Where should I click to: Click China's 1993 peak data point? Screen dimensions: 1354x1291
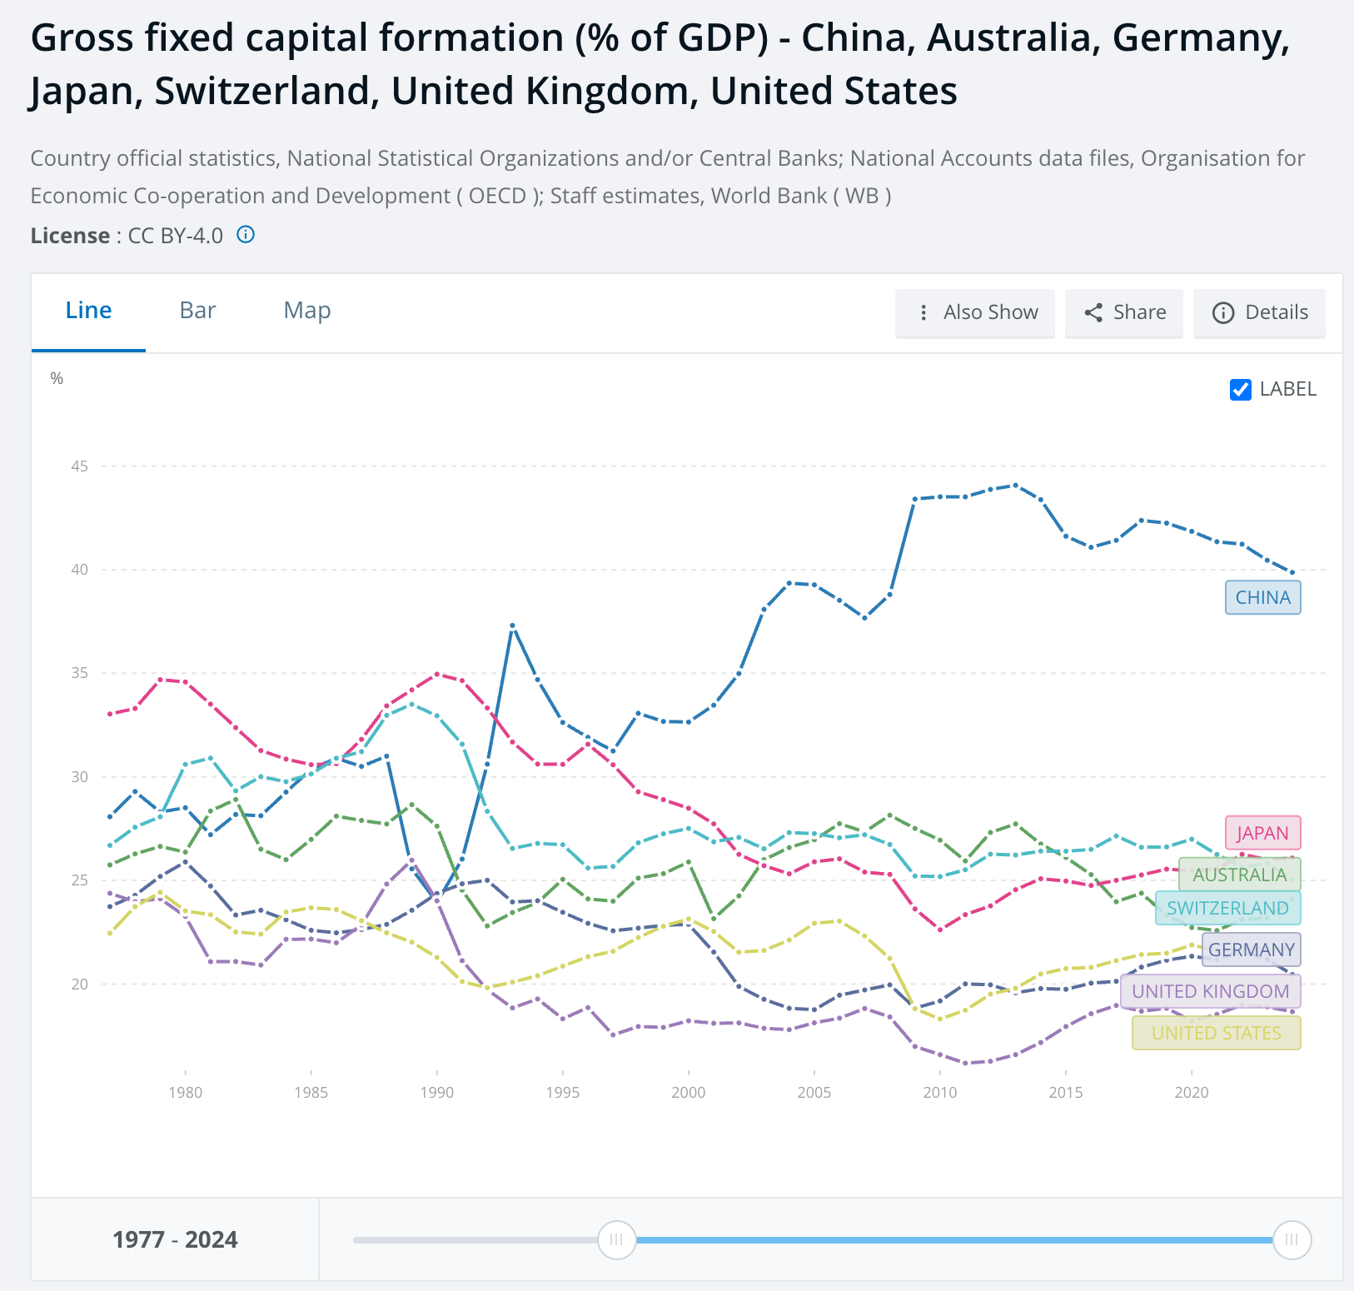[512, 625]
